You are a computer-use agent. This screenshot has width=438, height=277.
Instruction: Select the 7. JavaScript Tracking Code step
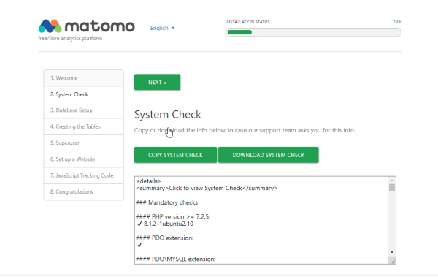pyautogui.click(x=83, y=175)
